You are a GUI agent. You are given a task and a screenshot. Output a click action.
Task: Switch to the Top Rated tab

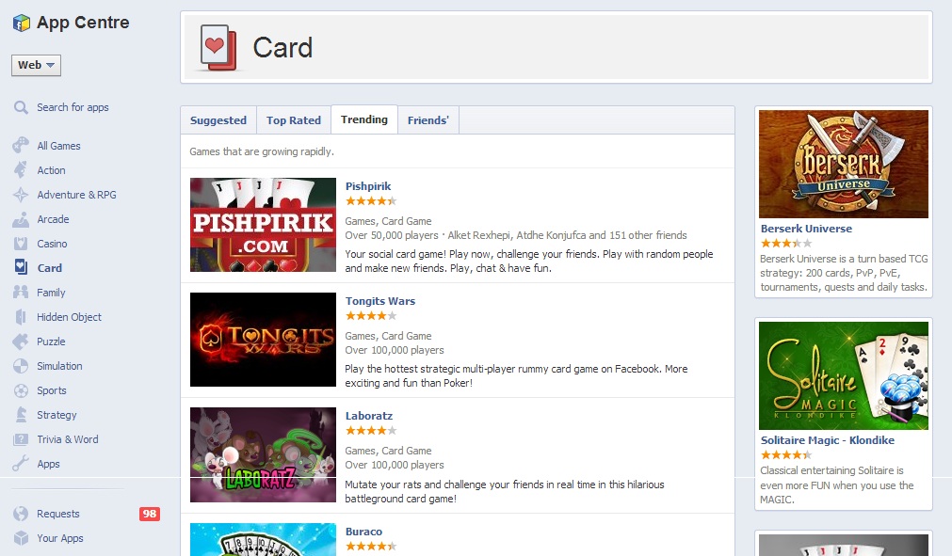pyautogui.click(x=294, y=120)
